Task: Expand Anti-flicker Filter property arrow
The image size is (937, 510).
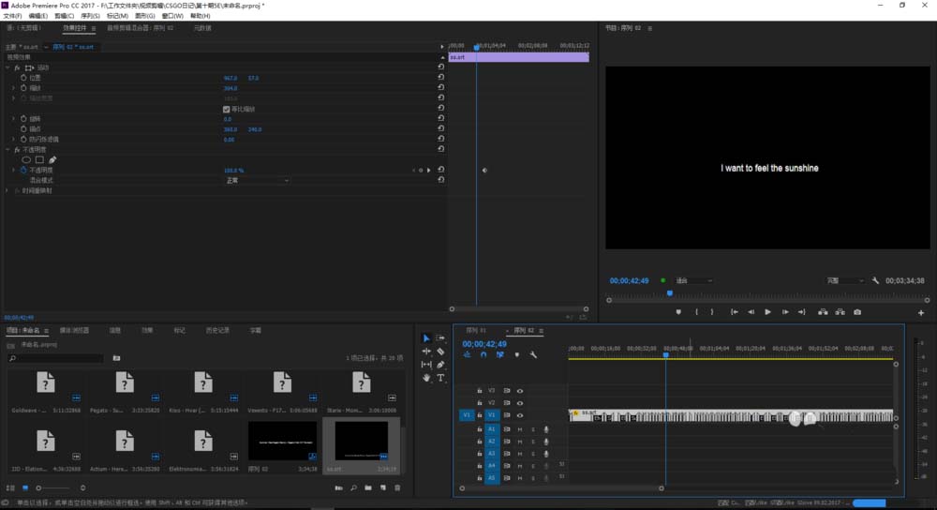Action: [14, 139]
